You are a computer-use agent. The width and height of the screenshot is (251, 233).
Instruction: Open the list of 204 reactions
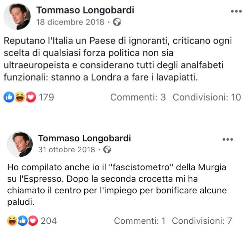point(49,221)
